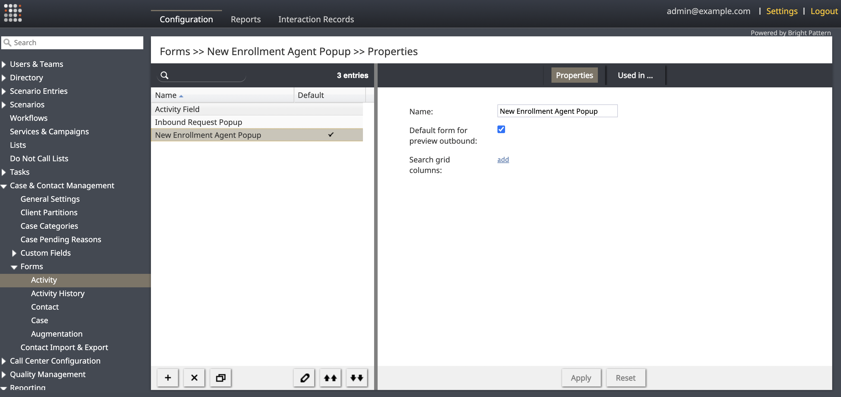The height and width of the screenshot is (397, 841).
Task: Select the Inbound Request Popup row
Action: pyautogui.click(x=257, y=122)
